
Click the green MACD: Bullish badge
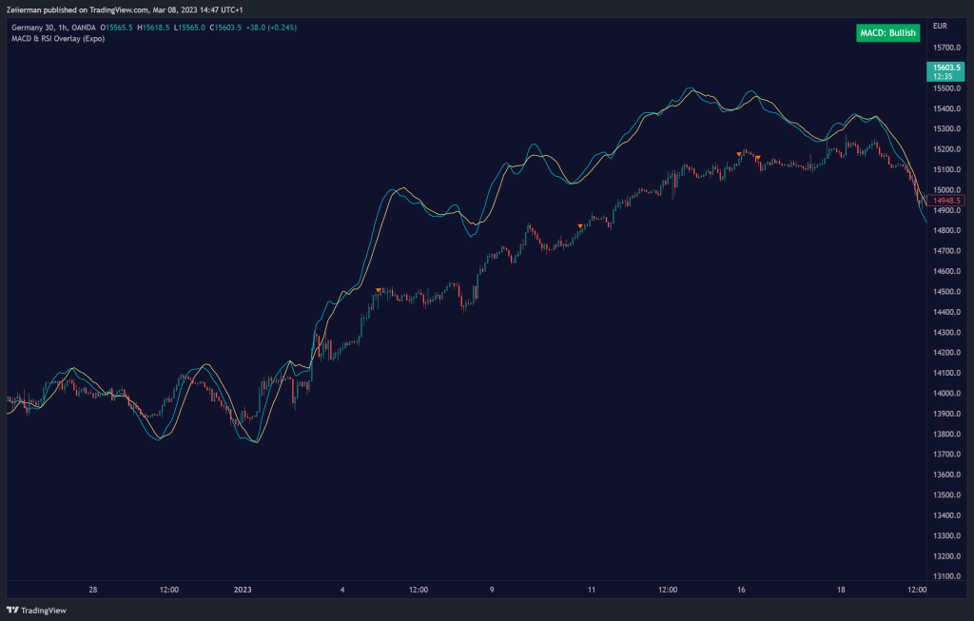(x=887, y=32)
